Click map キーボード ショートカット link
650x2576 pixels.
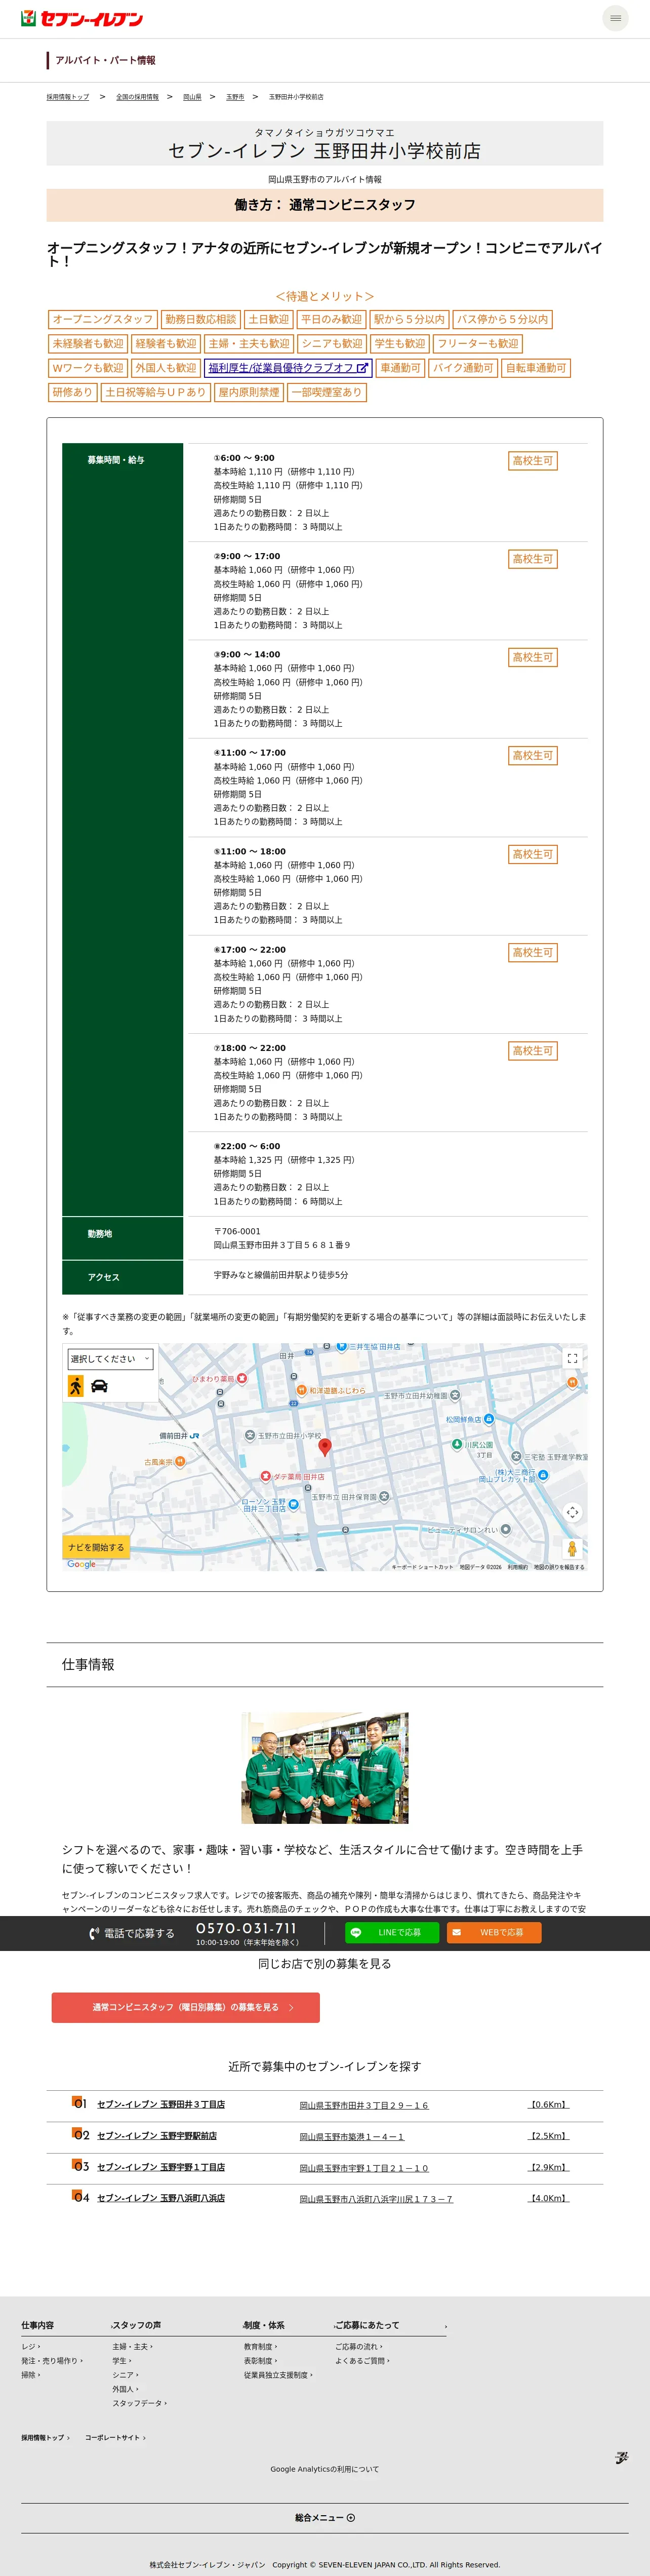422,1567
